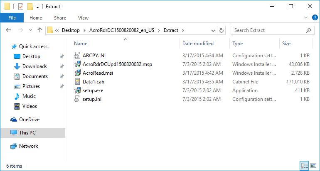
Task: Switch to the View ribbon tab
Action: pyautogui.click(x=83, y=18)
